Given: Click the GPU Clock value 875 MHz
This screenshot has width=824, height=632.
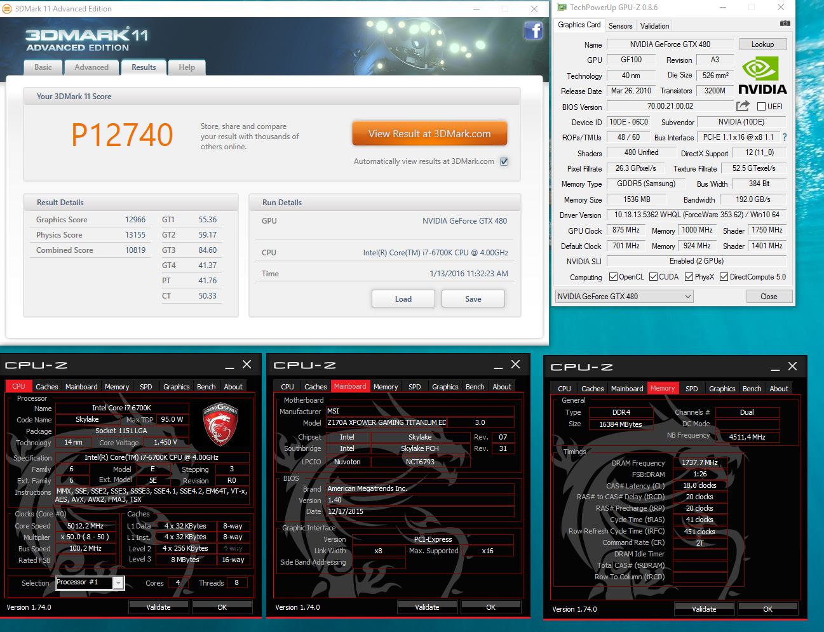Looking at the screenshot, I should tap(626, 230).
